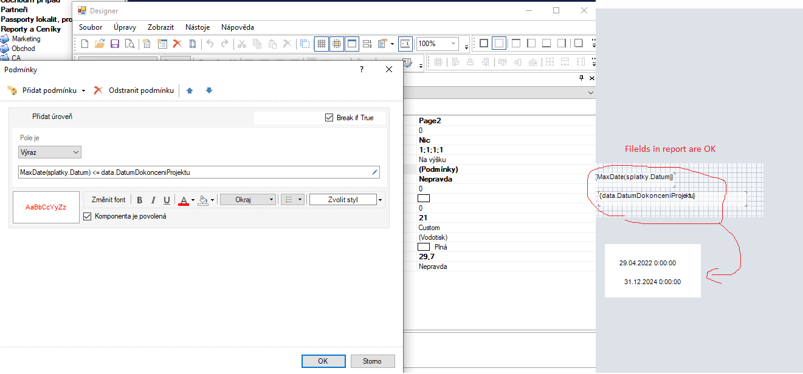Open the Zobrazit menu
Screen dimensions: 803x374
point(160,27)
